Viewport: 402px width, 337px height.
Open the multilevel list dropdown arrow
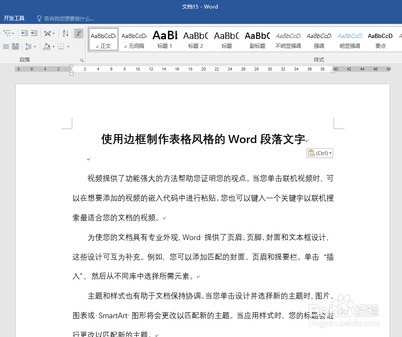(x=13, y=34)
